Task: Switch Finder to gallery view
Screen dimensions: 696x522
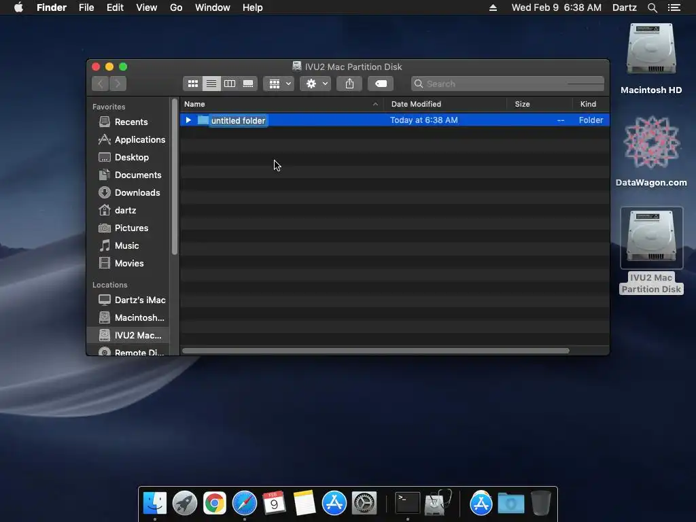Action: click(x=248, y=84)
